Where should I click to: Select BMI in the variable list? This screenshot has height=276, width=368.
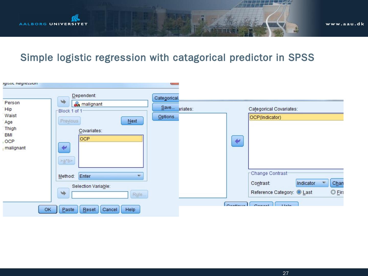click(8, 135)
